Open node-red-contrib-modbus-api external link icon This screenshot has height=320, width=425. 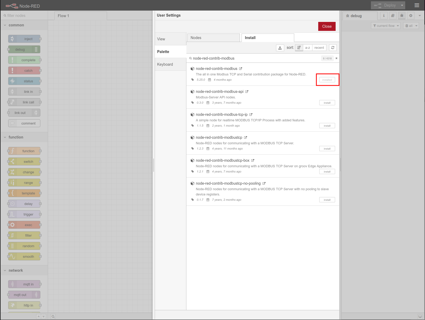point(247,92)
